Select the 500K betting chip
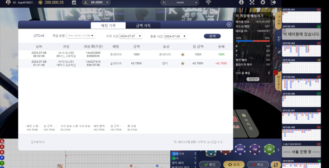 point(240,150)
